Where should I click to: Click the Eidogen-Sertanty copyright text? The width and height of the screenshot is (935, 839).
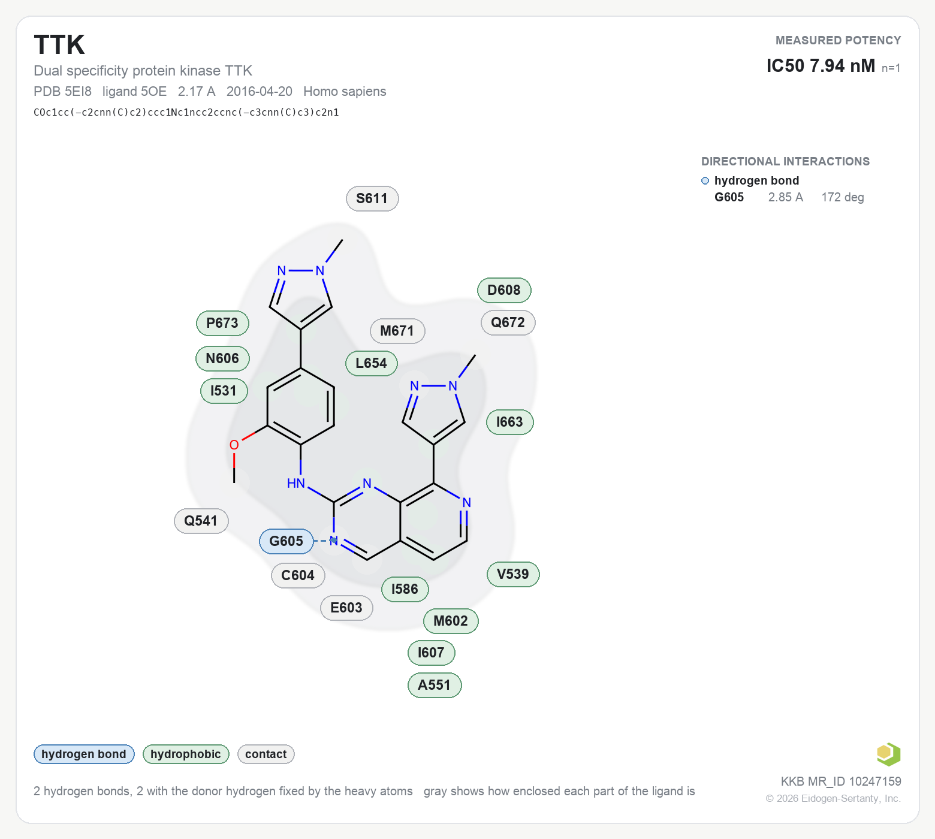pos(833,798)
